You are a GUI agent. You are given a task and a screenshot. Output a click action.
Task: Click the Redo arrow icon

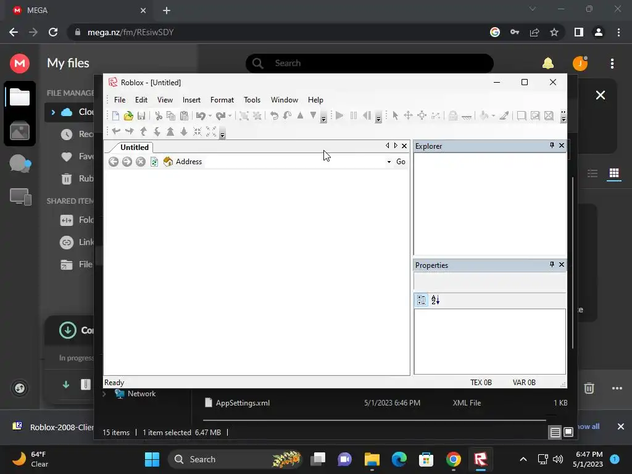pyautogui.click(x=220, y=116)
